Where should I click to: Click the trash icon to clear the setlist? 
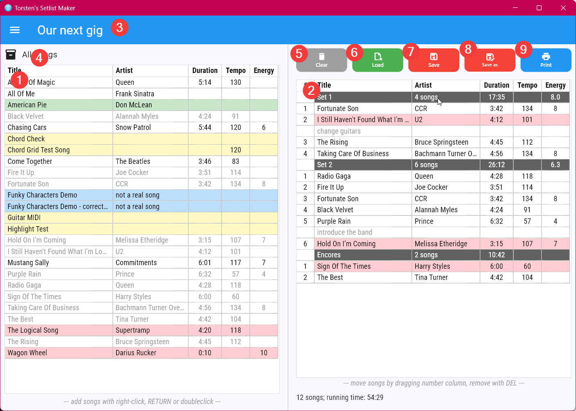[x=321, y=60]
